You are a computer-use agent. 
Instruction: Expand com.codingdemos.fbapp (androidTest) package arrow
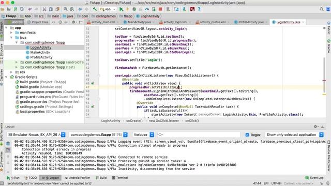pyautogui.click(x=17, y=62)
